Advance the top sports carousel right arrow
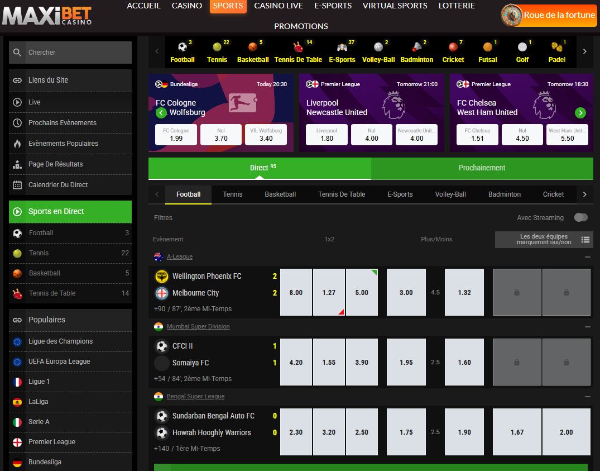The height and width of the screenshot is (471, 600). coord(584,51)
